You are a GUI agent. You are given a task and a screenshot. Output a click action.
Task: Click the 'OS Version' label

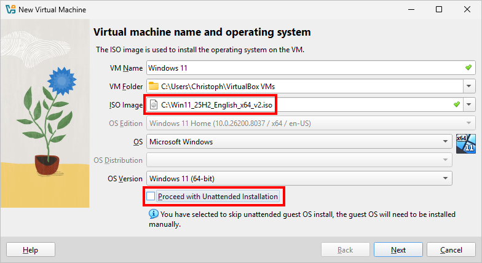(x=125, y=178)
